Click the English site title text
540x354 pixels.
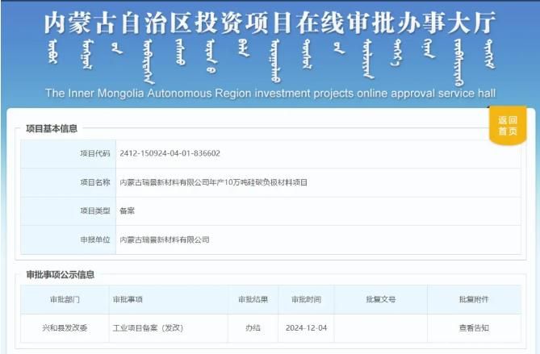point(270,94)
